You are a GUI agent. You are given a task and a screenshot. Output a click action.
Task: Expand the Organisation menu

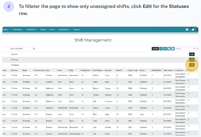point(65,30)
